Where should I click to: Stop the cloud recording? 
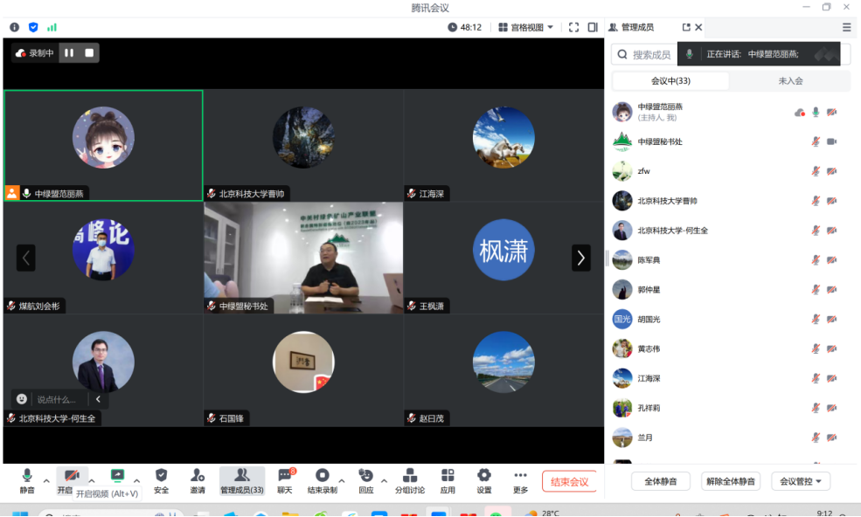(x=89, y=52)
